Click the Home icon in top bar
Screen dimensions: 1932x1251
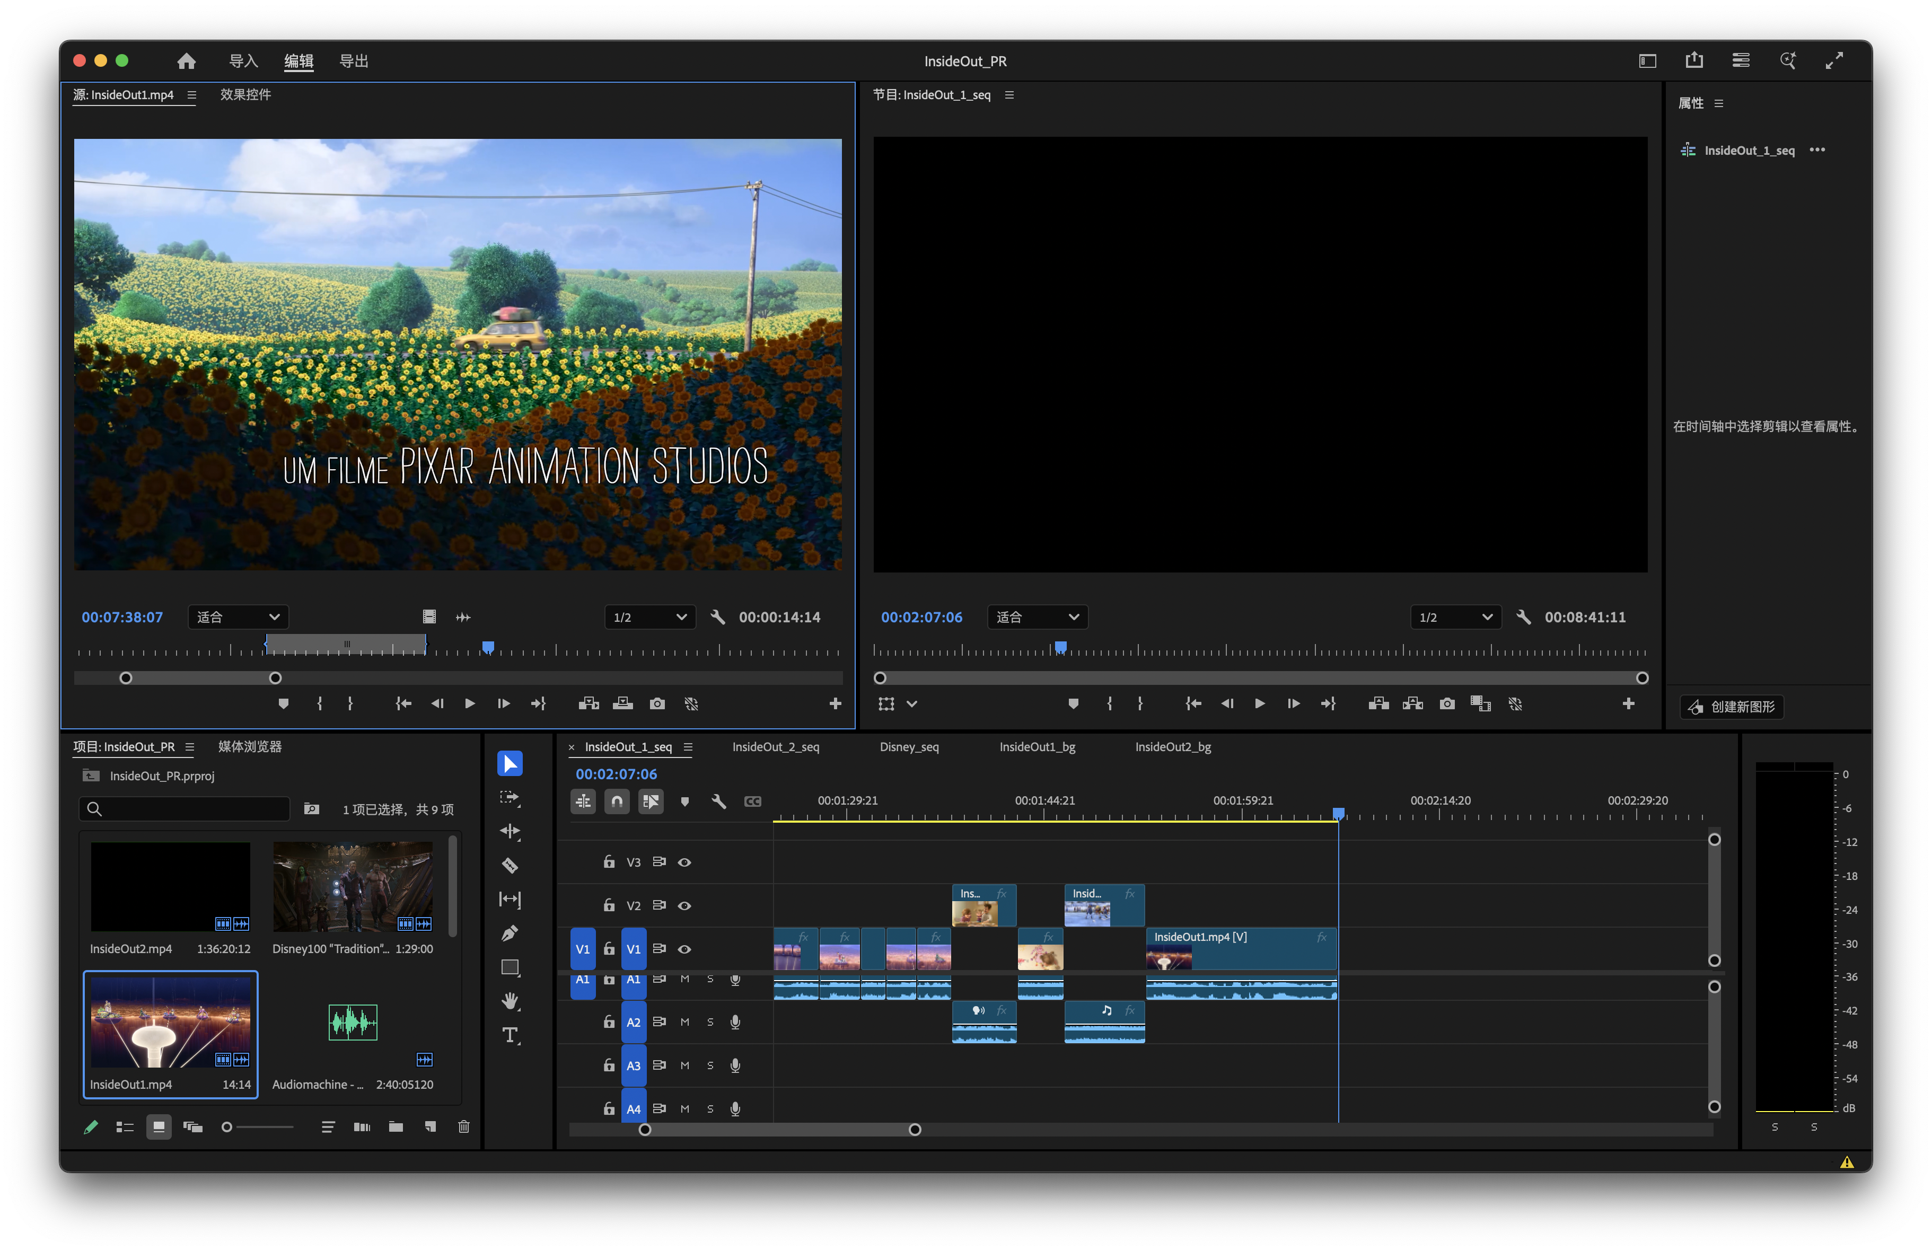tap(187, 61)
